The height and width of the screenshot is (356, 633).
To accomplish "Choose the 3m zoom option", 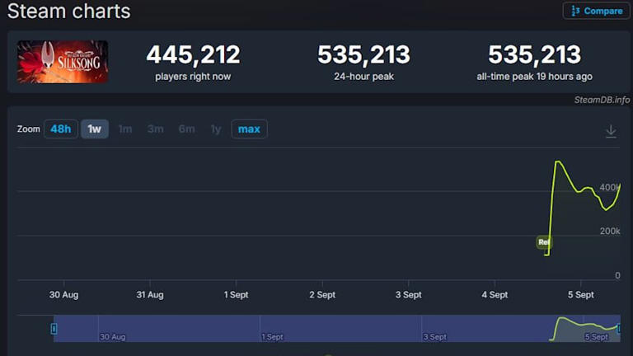I will [x=156, y=129].
